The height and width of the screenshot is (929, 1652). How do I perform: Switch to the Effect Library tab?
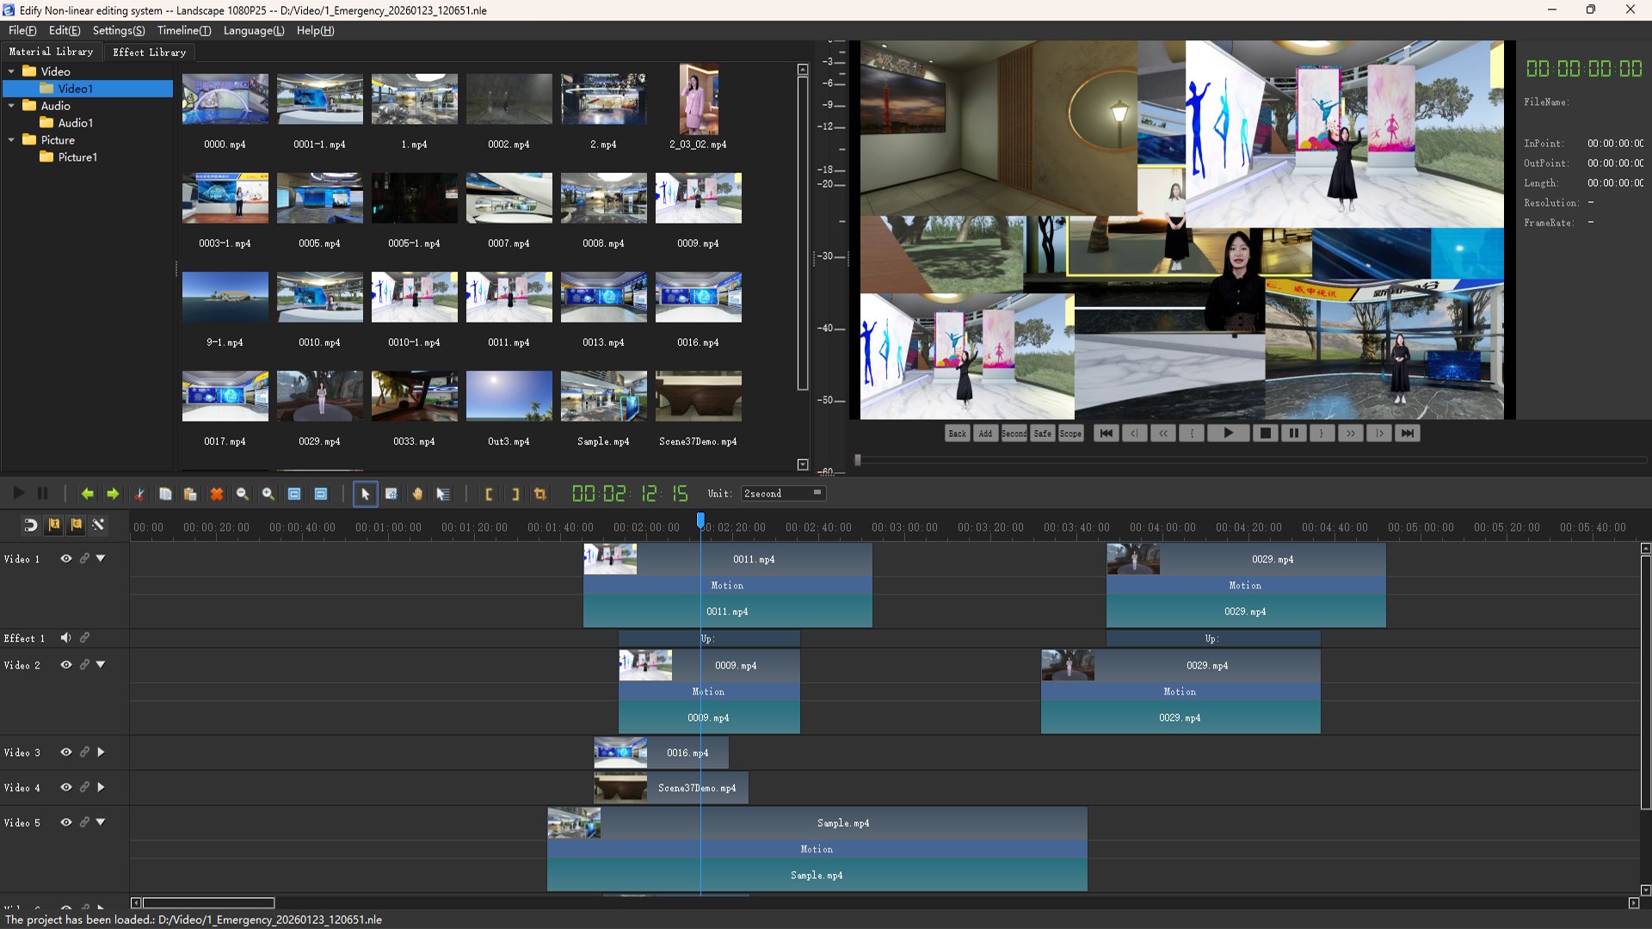[149, 52]
